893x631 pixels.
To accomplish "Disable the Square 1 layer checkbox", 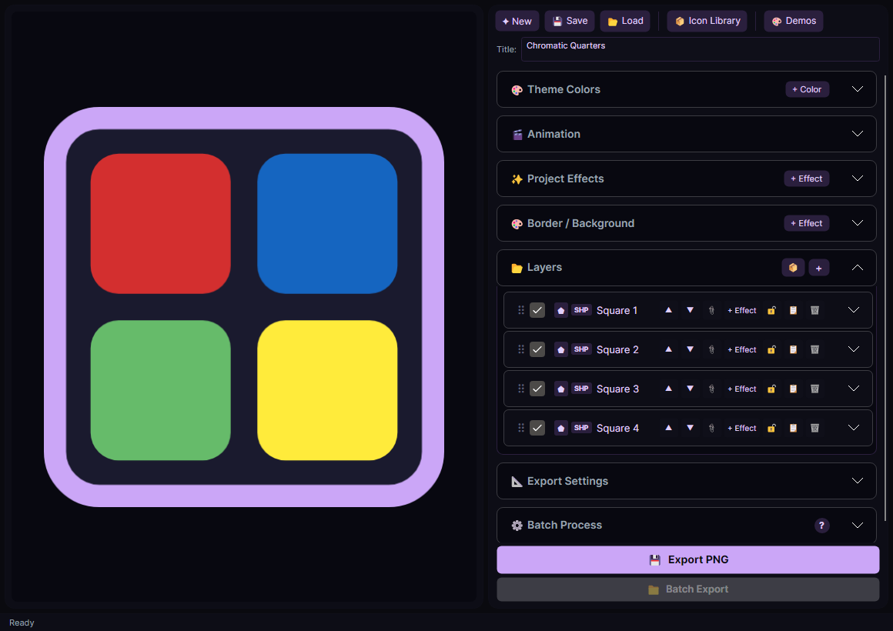I will point(537,310).
